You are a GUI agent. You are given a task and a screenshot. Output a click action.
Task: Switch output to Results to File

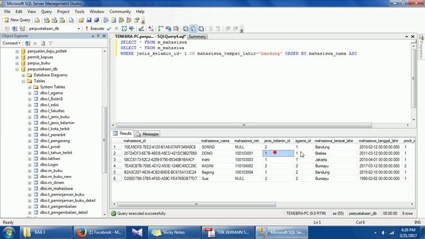[x=201, y=29]
